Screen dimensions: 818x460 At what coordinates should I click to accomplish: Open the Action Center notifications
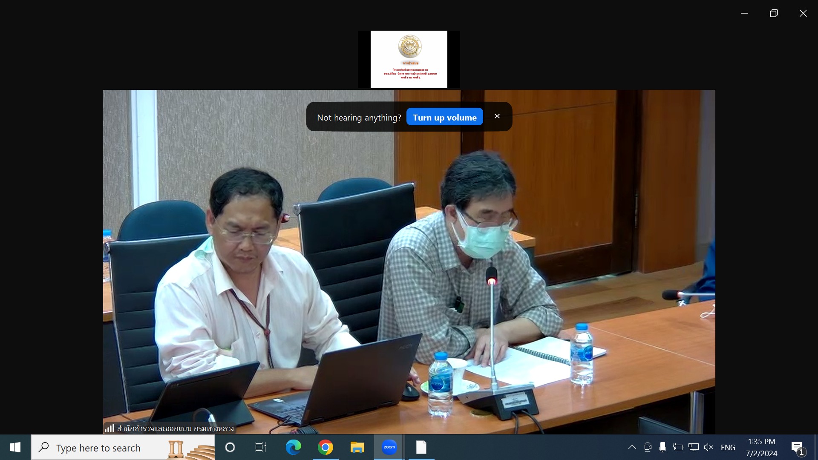(x=798, y=448)
